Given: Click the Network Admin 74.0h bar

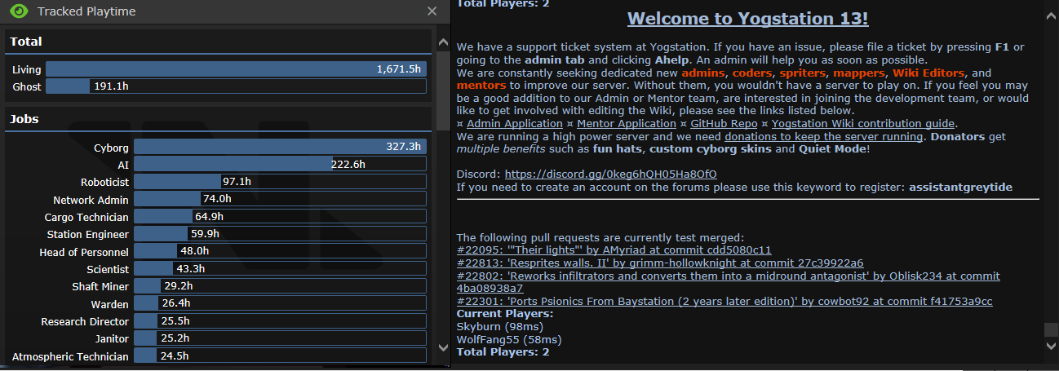Looking at the screenshot, I should pos(280,199).
